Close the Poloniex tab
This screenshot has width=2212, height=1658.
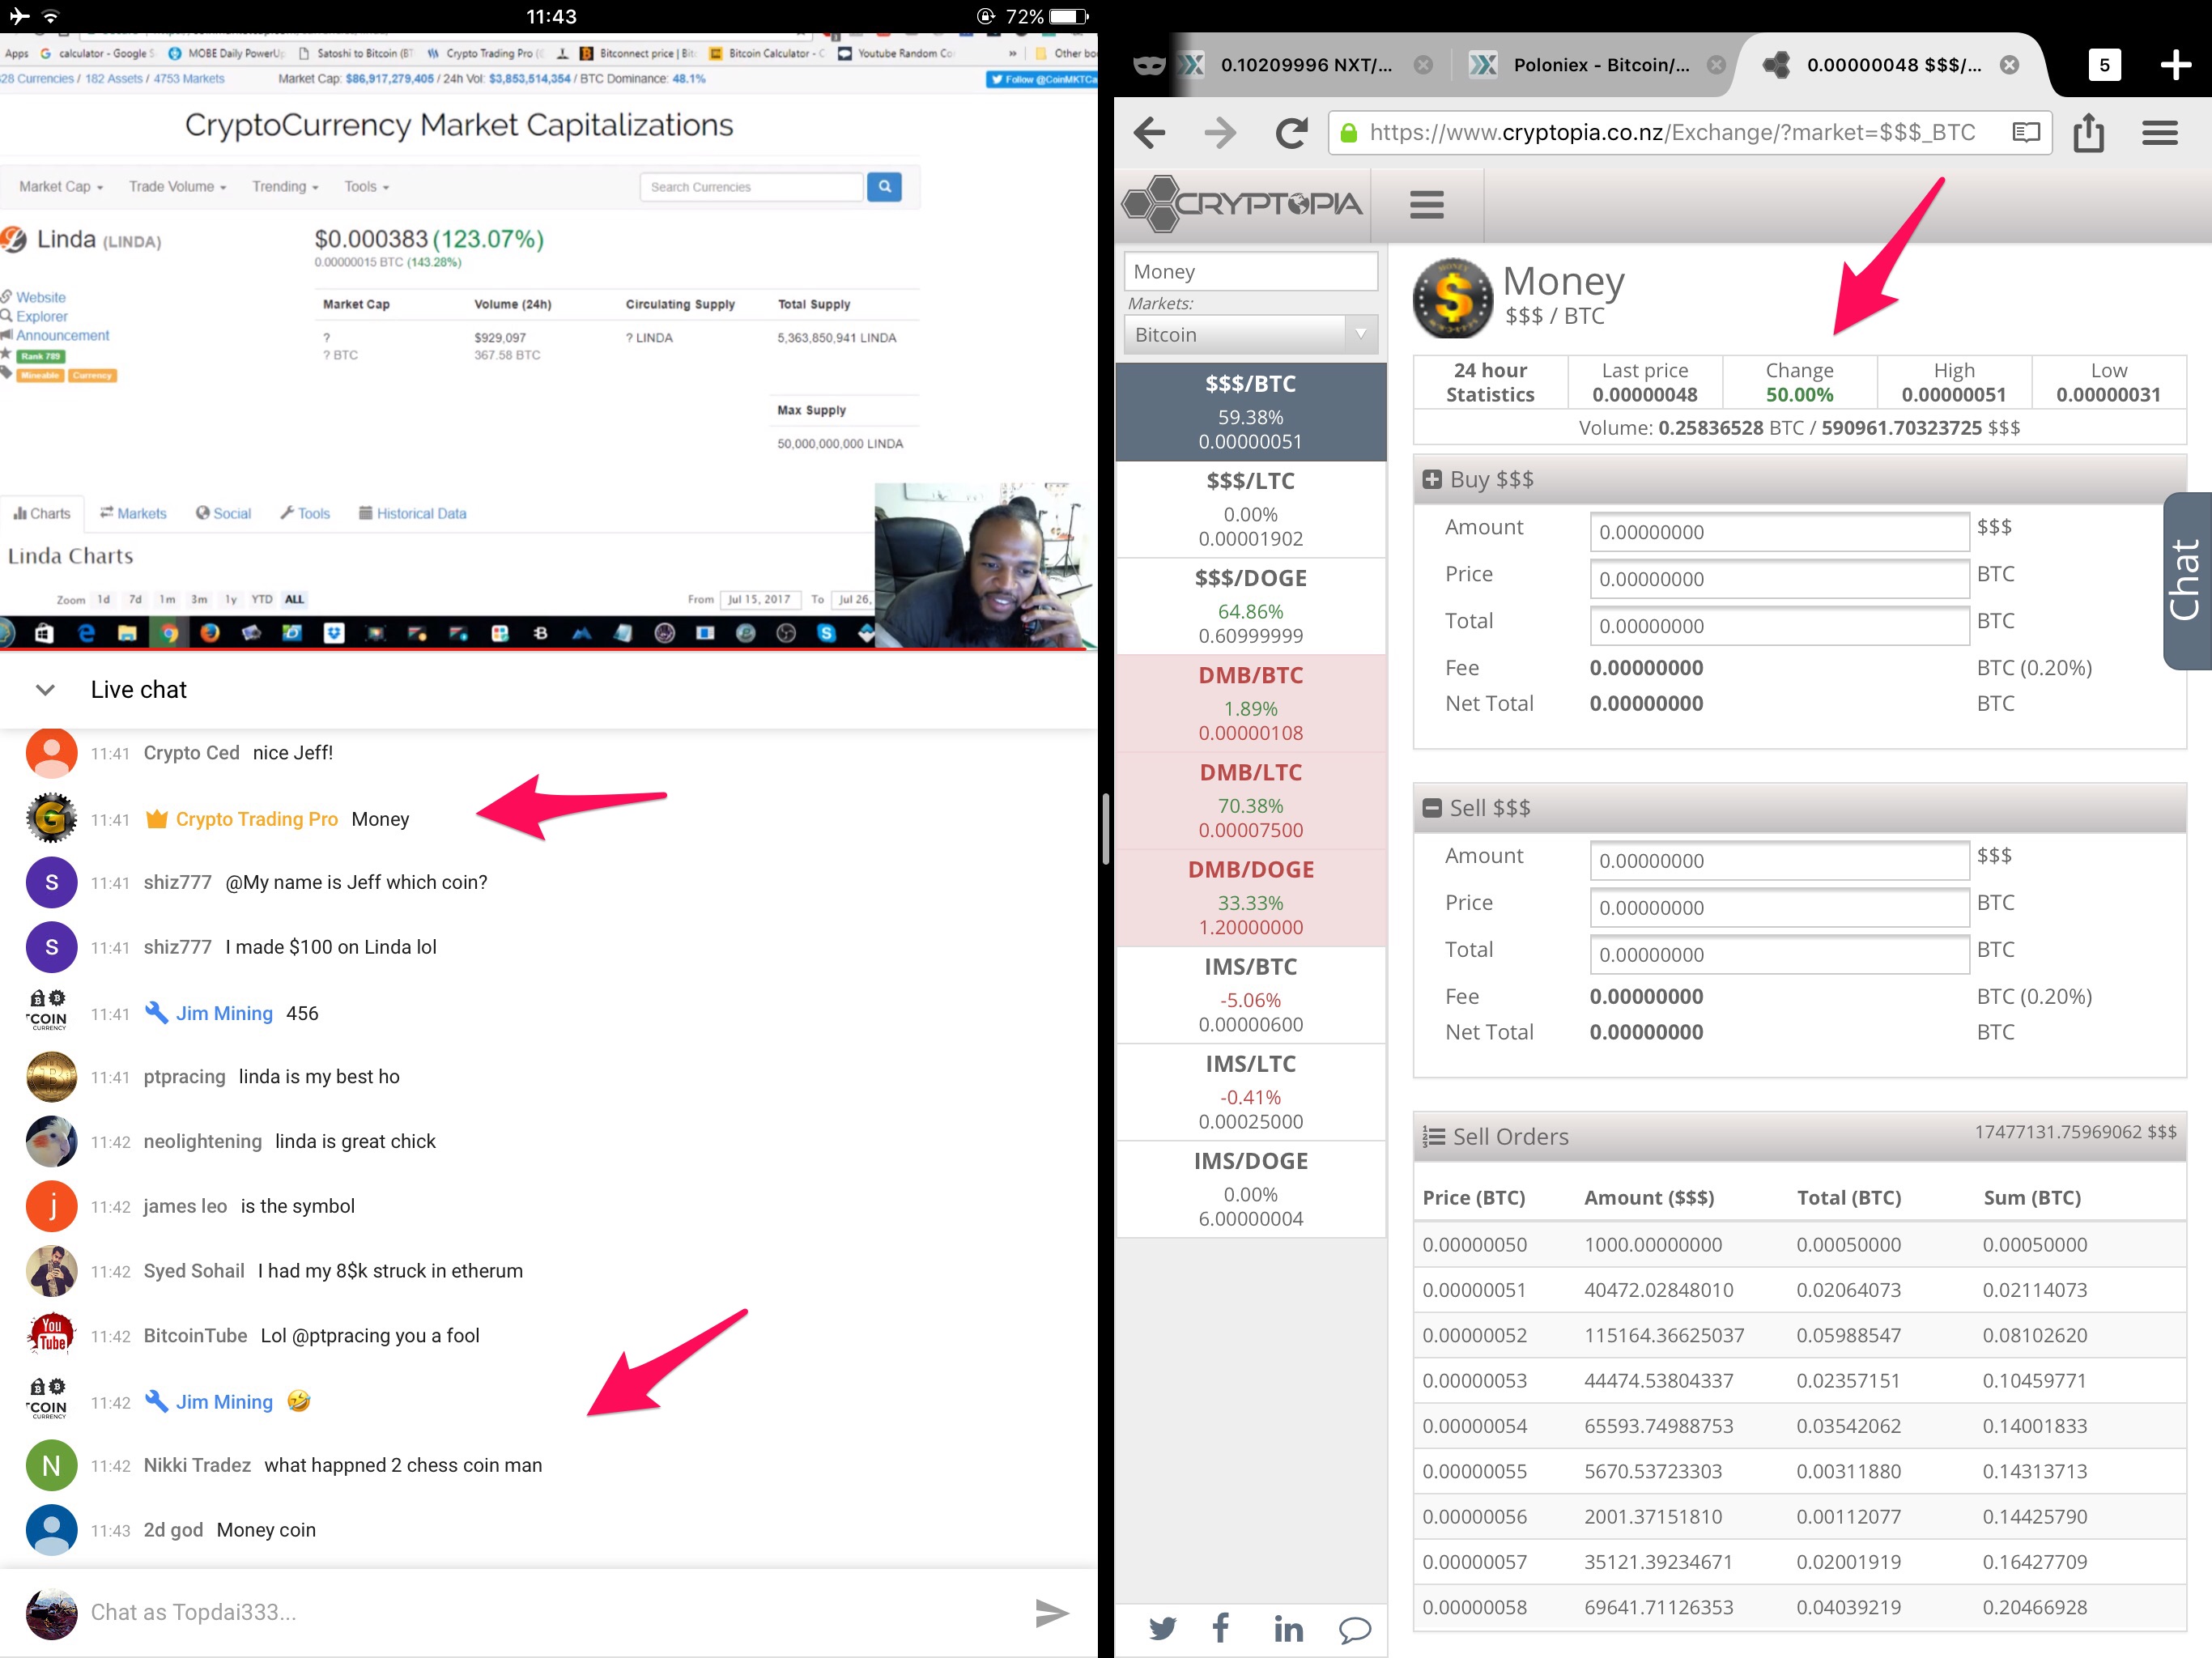[1716, 65]
